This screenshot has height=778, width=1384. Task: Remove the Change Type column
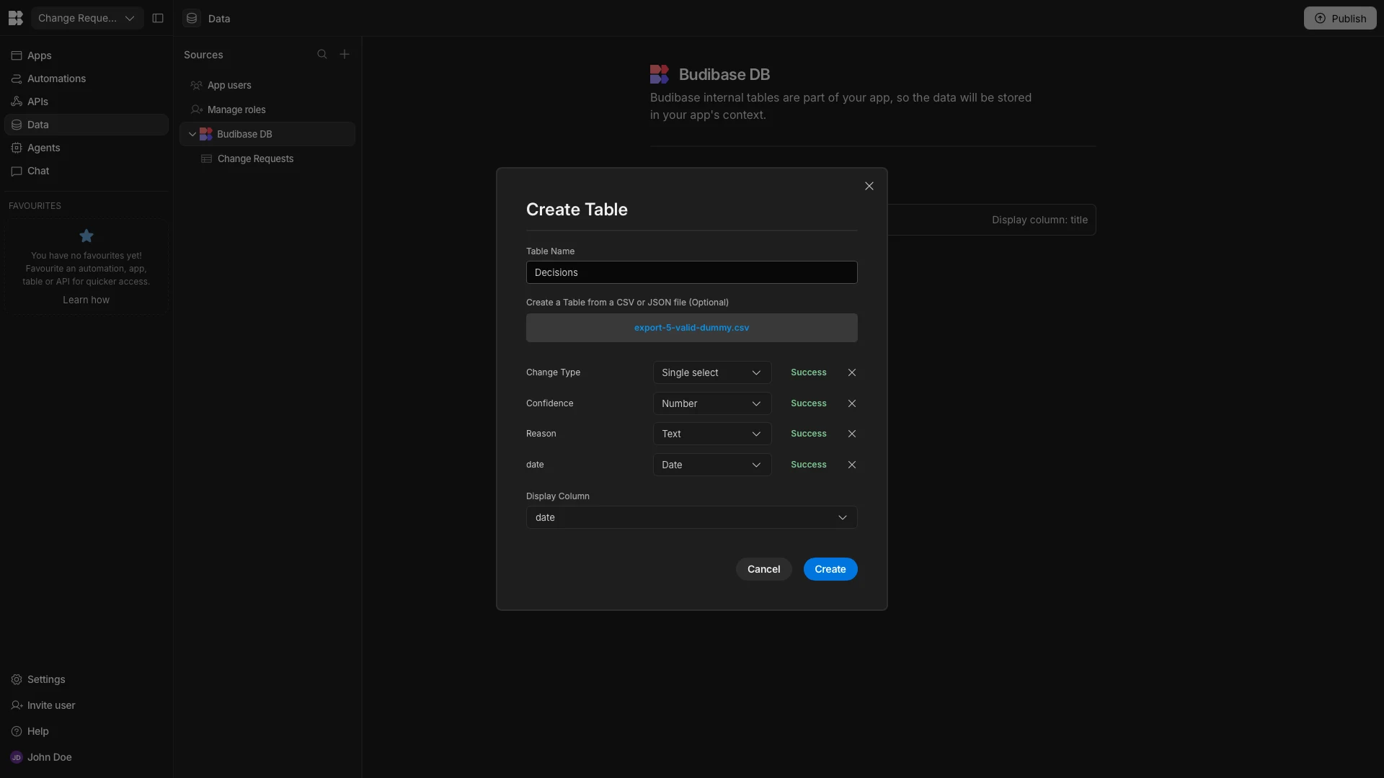click(x=852, y=372)
